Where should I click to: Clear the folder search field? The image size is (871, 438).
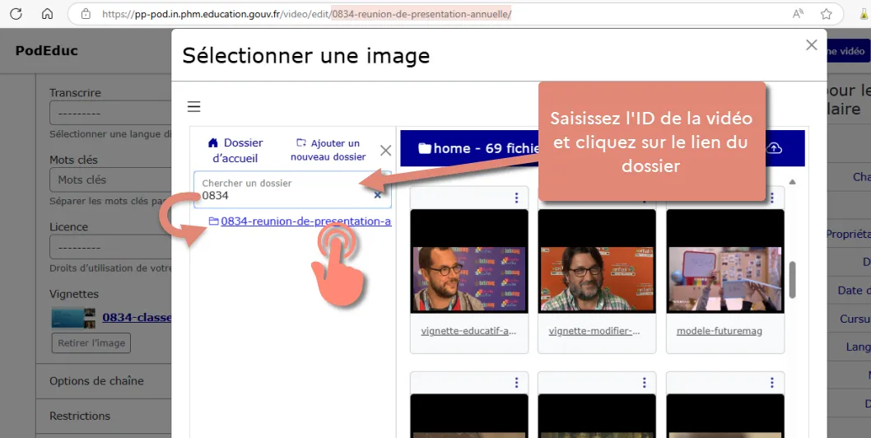click(x=378, y=195)
